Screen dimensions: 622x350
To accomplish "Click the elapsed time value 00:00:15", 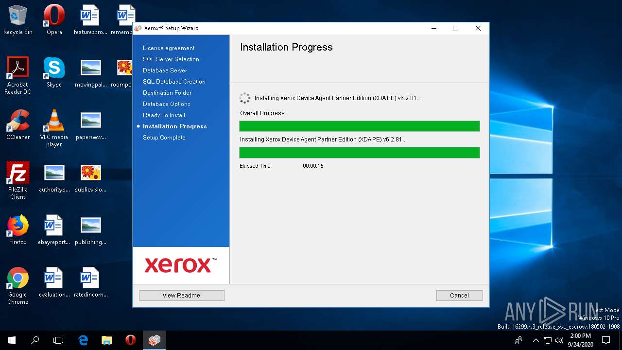I will 313,166.
